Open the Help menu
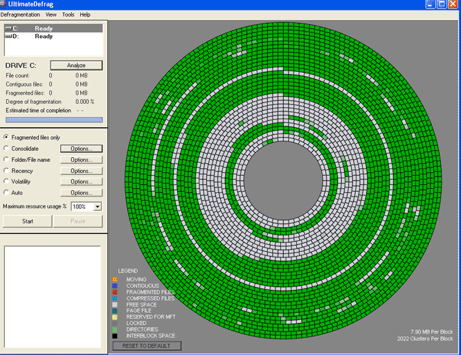The image size is (461, 355). click(x=85, y=15)
